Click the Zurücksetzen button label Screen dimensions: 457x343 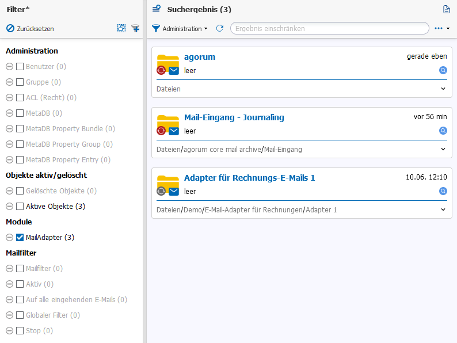(35, 29)
